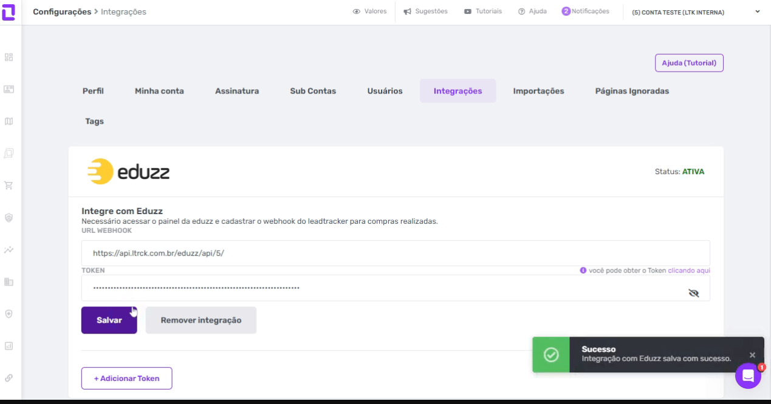Open the shield with plus icon in sidebar

coord(9,314)
